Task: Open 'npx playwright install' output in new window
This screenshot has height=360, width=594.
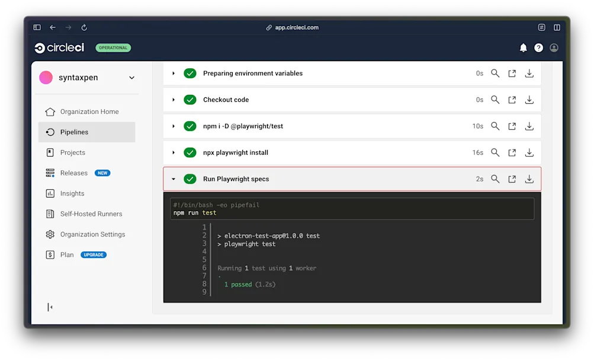Action: pyautogui.click(x=512, y=152)
